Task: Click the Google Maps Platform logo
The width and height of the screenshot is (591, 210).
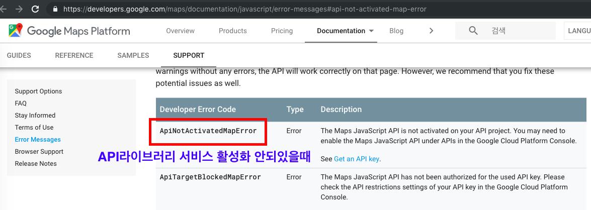Action: pos(69,31)
